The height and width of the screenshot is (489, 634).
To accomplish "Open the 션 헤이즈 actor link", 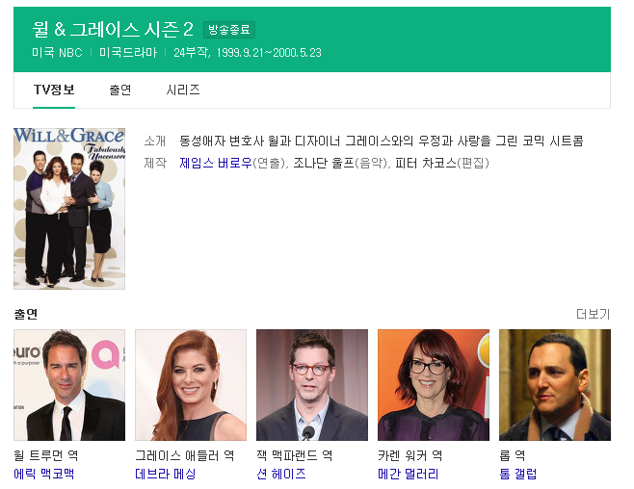I will click(x=281, y=474).
